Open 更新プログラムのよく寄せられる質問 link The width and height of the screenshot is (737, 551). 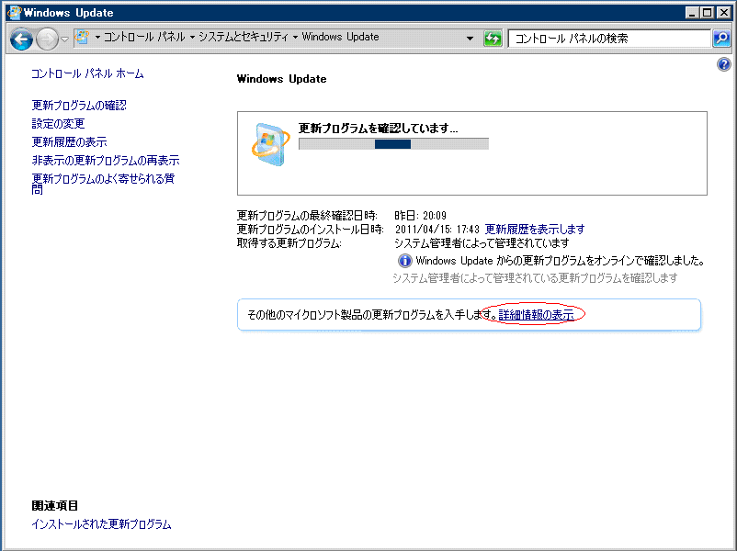coord(103,184)
